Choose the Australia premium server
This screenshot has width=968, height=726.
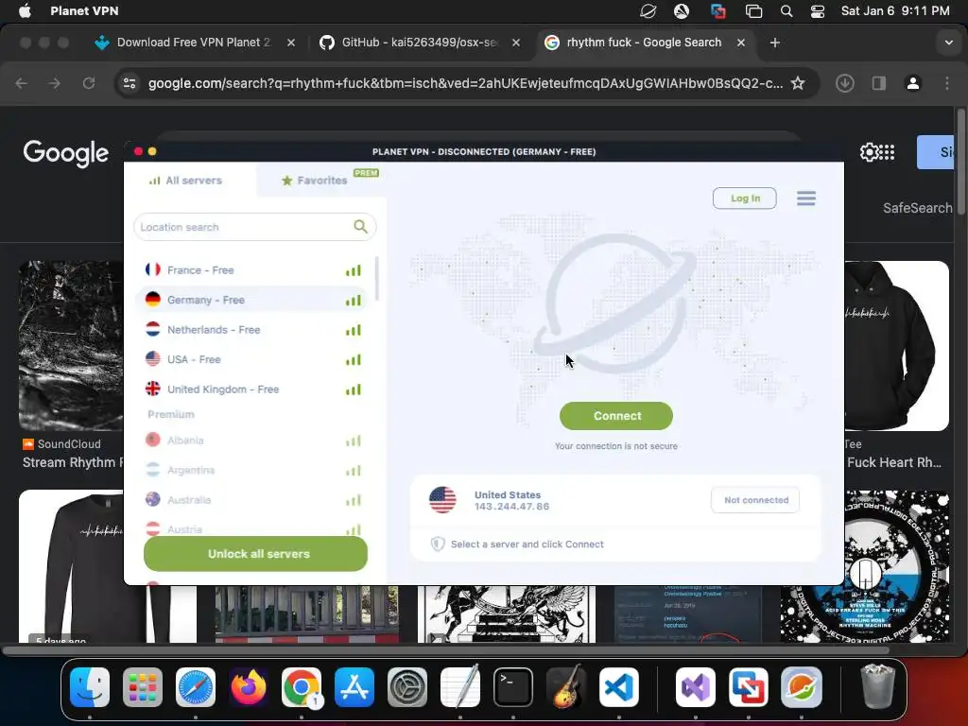pos(253,499)
